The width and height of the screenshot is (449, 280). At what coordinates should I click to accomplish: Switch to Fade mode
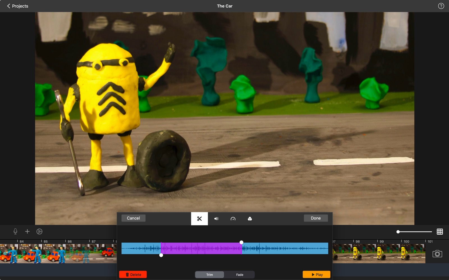point(240,275)
